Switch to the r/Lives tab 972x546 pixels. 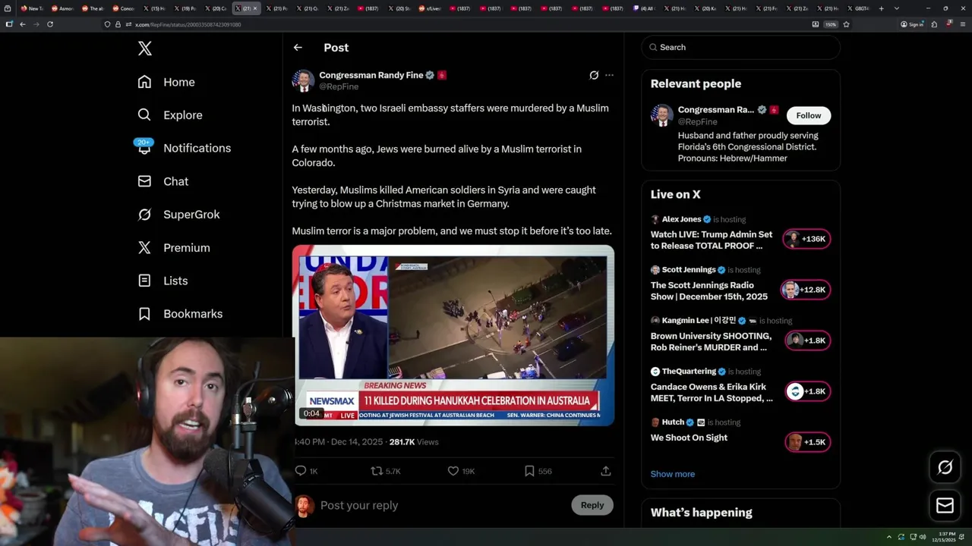(430, 8)
